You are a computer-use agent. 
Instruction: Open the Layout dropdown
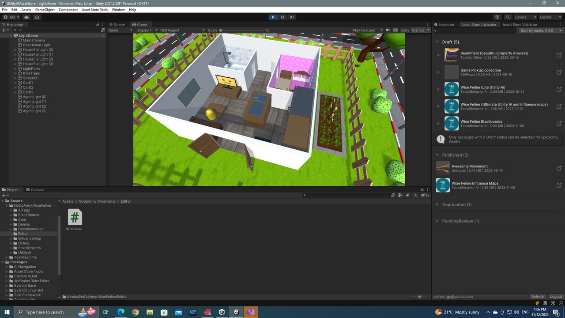pyautogui.click(x=550, y=17)
